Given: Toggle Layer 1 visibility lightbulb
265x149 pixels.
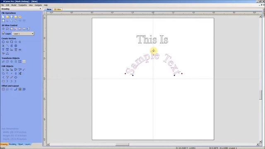Looking at the screenshot, I should pos(3,34).
